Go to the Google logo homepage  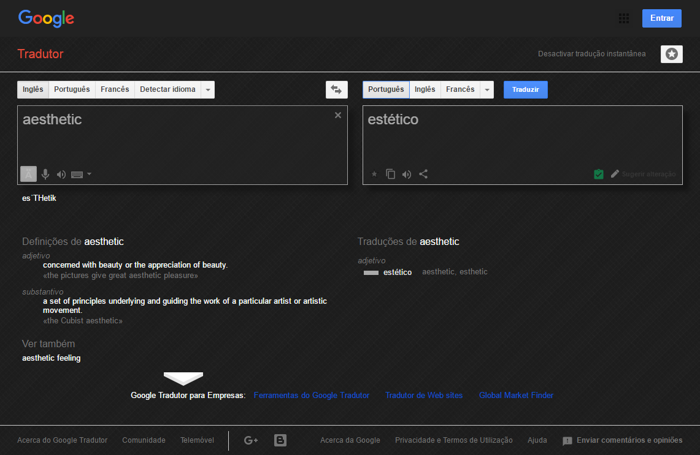47,19
